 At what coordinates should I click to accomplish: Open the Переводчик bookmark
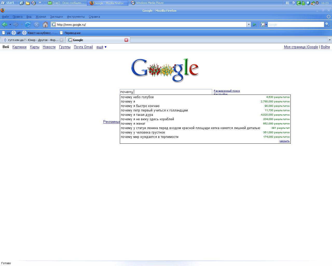click(x=70, y=33)
